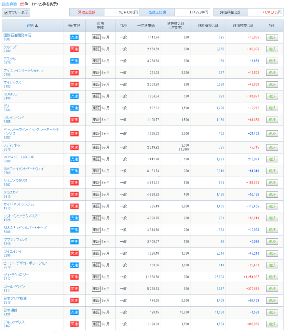The height and width of the screenshot is (333, 287).
Task: Open アスクル stock link
Action: pyautogui.click(x=10, y=59)
